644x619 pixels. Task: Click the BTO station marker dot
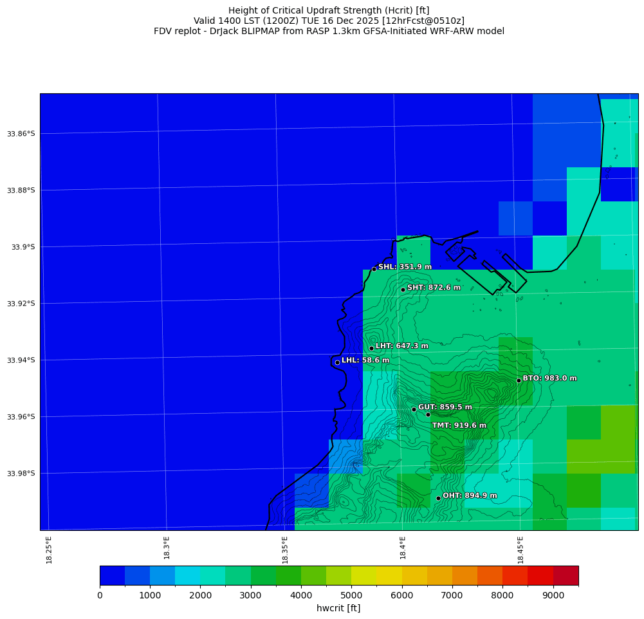coord(519,380)
